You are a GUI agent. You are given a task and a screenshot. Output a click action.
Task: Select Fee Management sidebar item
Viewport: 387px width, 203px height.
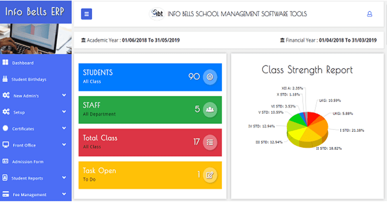pos(36,194)
